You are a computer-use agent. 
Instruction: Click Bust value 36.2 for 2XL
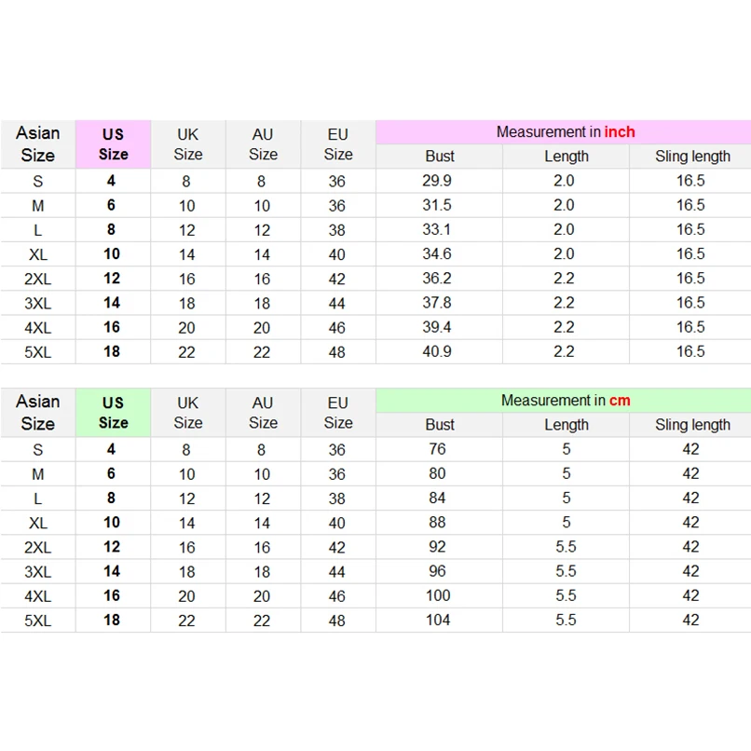click(x=437, y=278)
